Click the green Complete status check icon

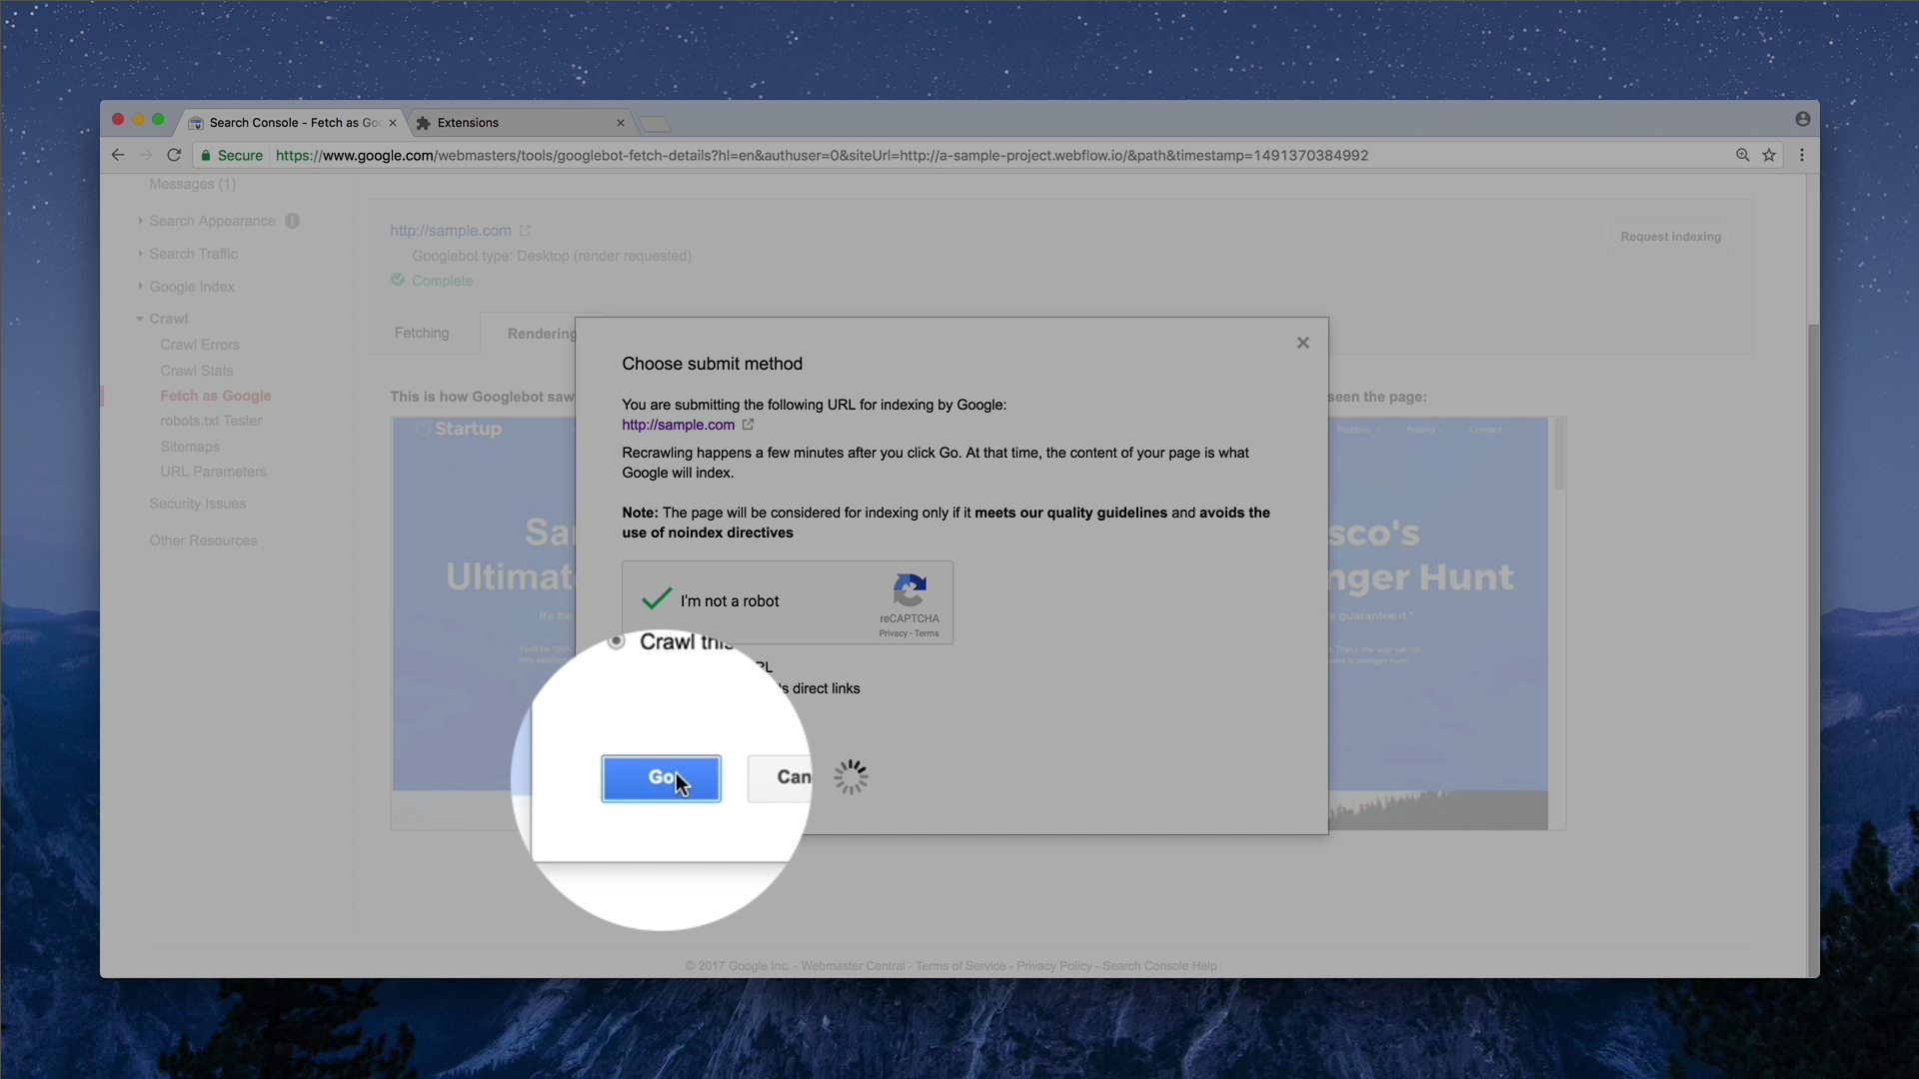[x=398, y=280]
